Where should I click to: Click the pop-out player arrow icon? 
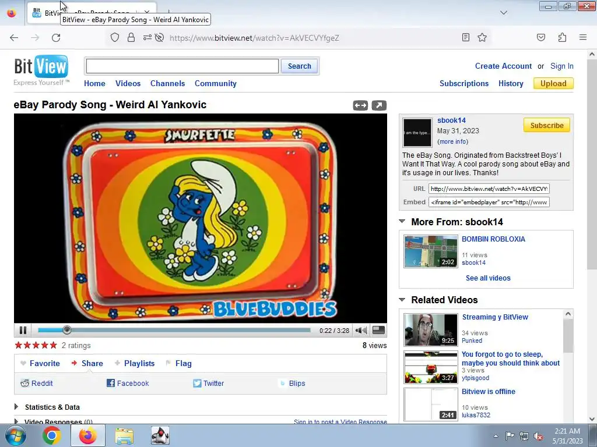tap(379, 105)
